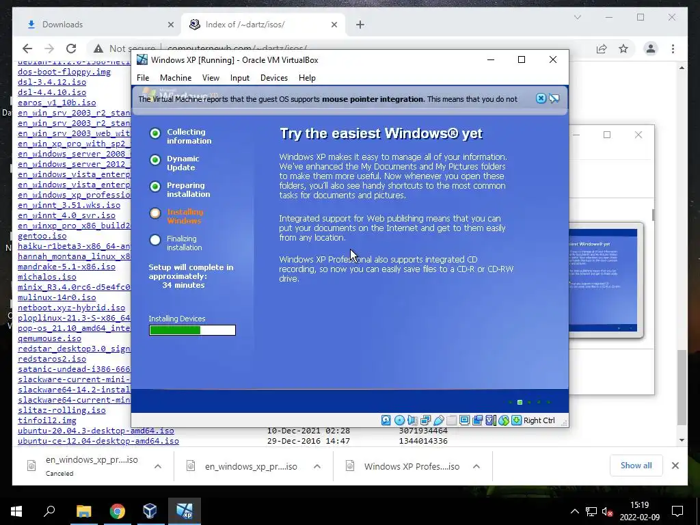Open the Windows Start menu

[x=16, y=511]
